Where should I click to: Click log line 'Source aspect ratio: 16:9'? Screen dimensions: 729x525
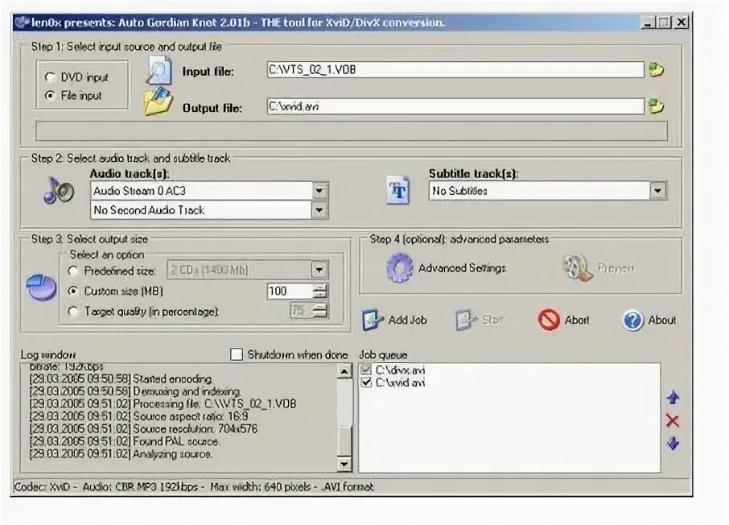coord(138,416)
